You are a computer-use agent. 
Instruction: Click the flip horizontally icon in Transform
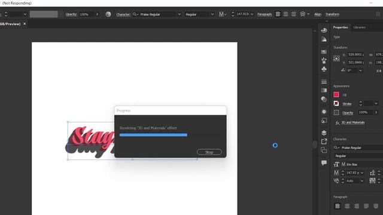[379, 70]
